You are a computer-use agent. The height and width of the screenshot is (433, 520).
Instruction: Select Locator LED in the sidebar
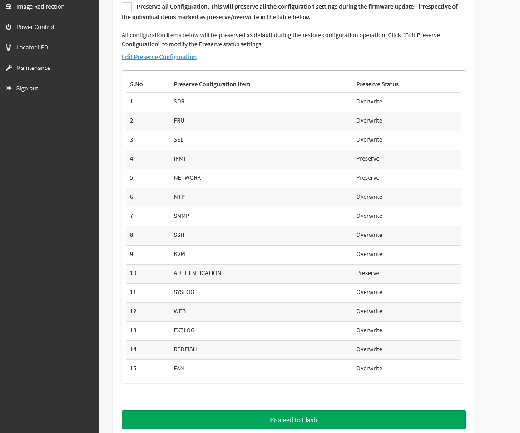[x=32, y=48]
